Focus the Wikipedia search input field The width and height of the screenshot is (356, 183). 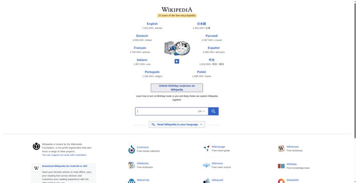coord(166,111)
